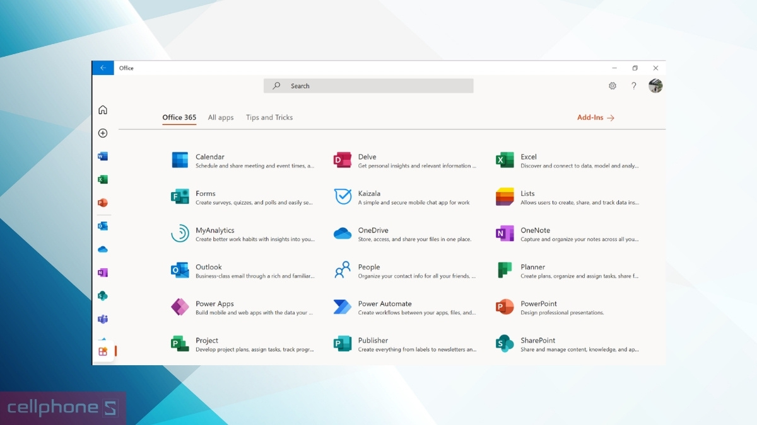Launch the Outlook app icon in grid
This screenshot has height=425, width=757.
180,270
